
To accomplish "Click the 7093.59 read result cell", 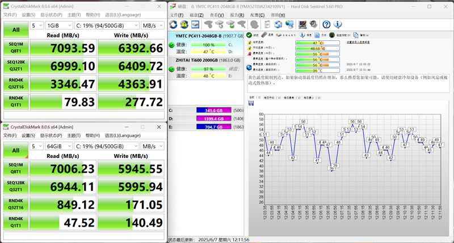I will (63, 48).
